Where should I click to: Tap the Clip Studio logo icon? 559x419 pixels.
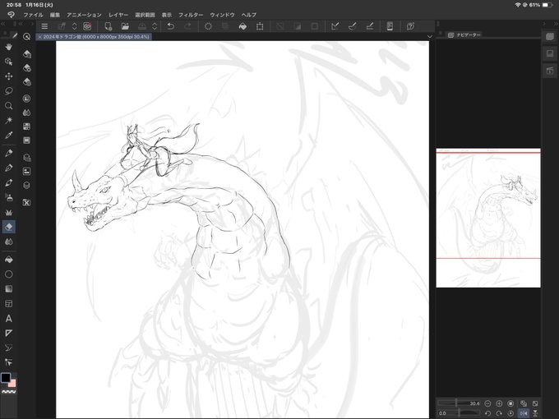(x=11, y=15)
